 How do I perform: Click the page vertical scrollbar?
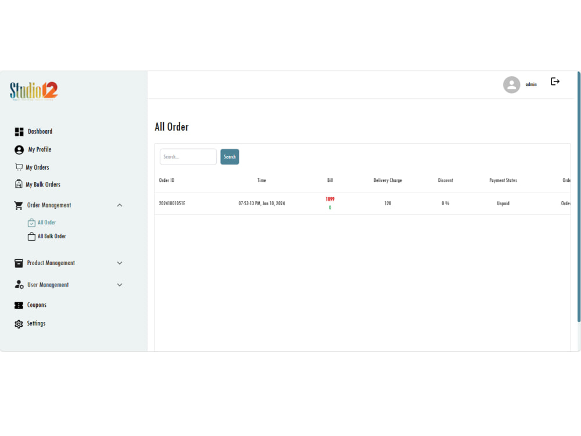coord(579,197)
